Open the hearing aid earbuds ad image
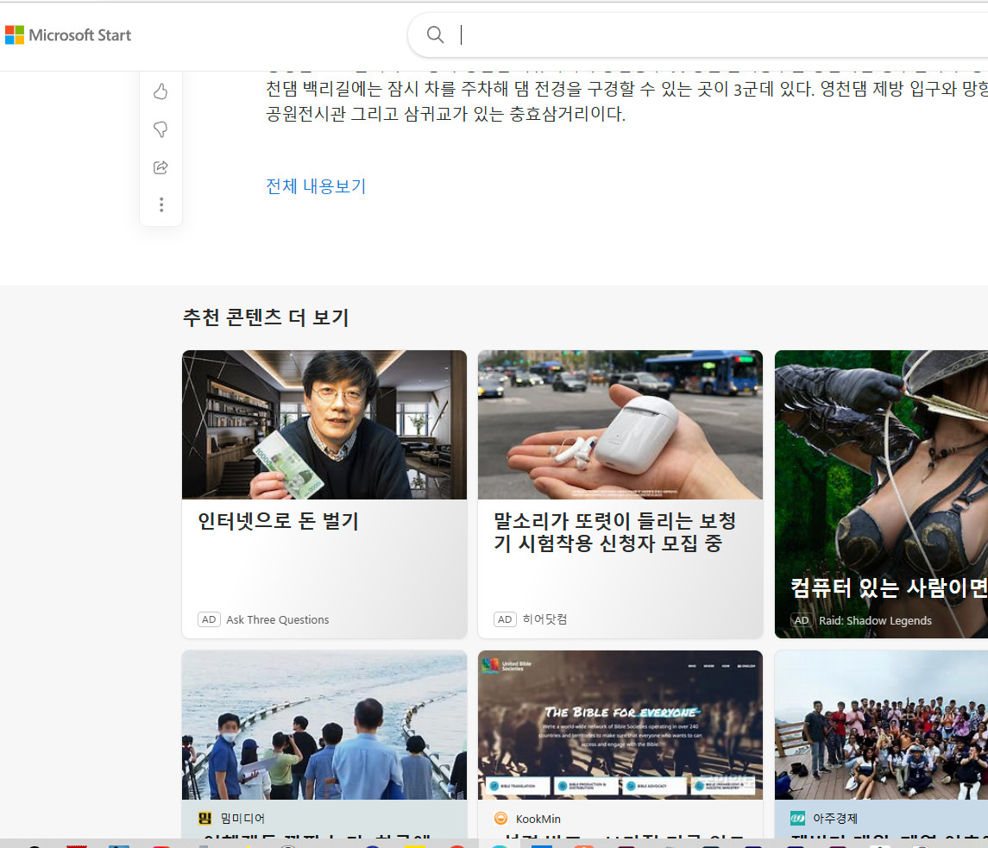 point(620,424)
